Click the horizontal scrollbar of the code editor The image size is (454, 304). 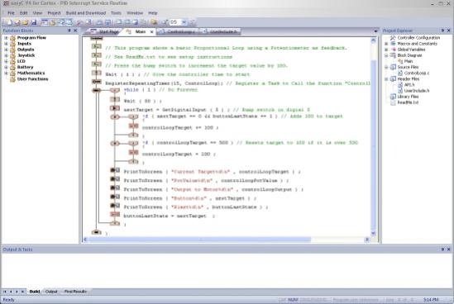(199, 240)
